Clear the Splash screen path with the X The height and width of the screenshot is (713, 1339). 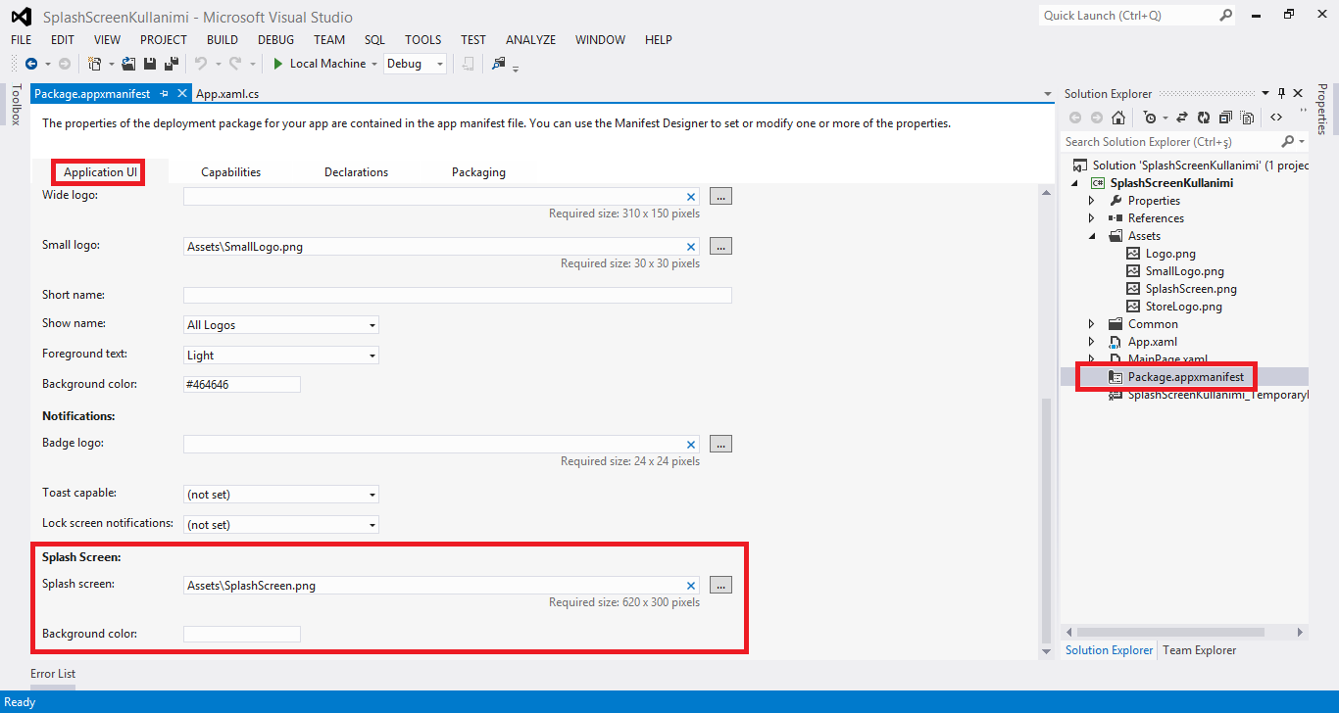pyautogui.click(x=691, y=586)
